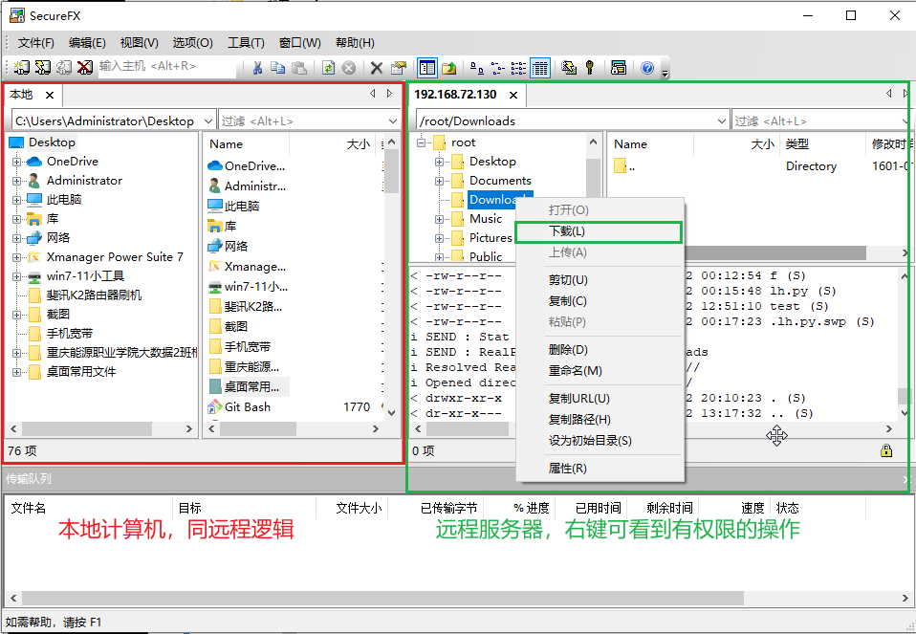Image resolution: width=916 pixels, height=634 pixels.
Task: Open the 窗口(W) menu
Action: pos(299,43)
